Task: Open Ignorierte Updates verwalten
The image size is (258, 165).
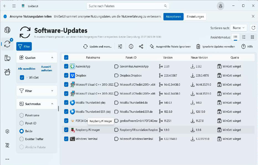Action: (x=216, y=46)
